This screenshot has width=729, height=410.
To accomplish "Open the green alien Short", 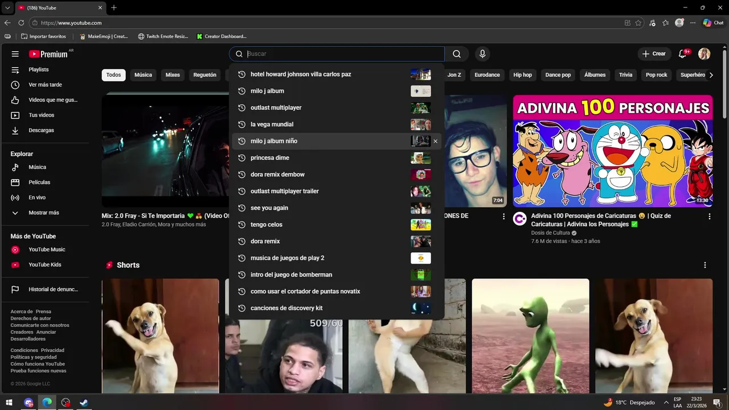I will pos(531,336).
